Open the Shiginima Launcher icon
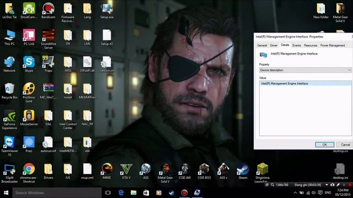 [263, 172]
